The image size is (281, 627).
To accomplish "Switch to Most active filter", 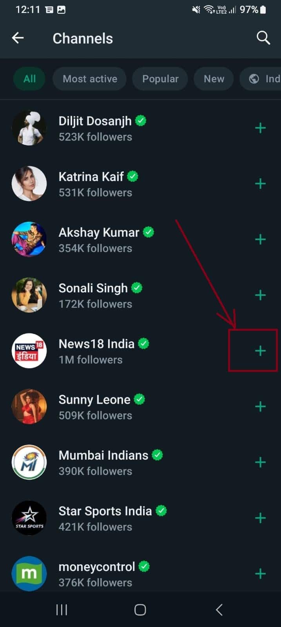I will 90,79.
